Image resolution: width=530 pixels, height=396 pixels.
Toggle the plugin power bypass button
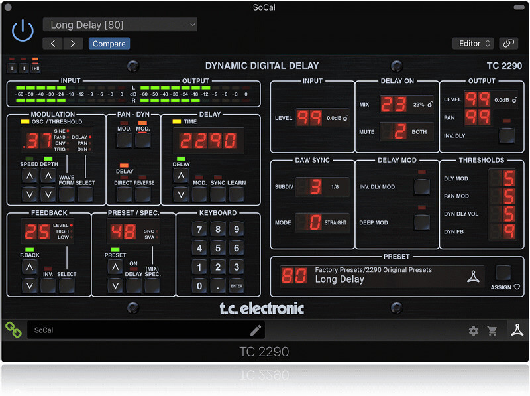tap(23, 31)
